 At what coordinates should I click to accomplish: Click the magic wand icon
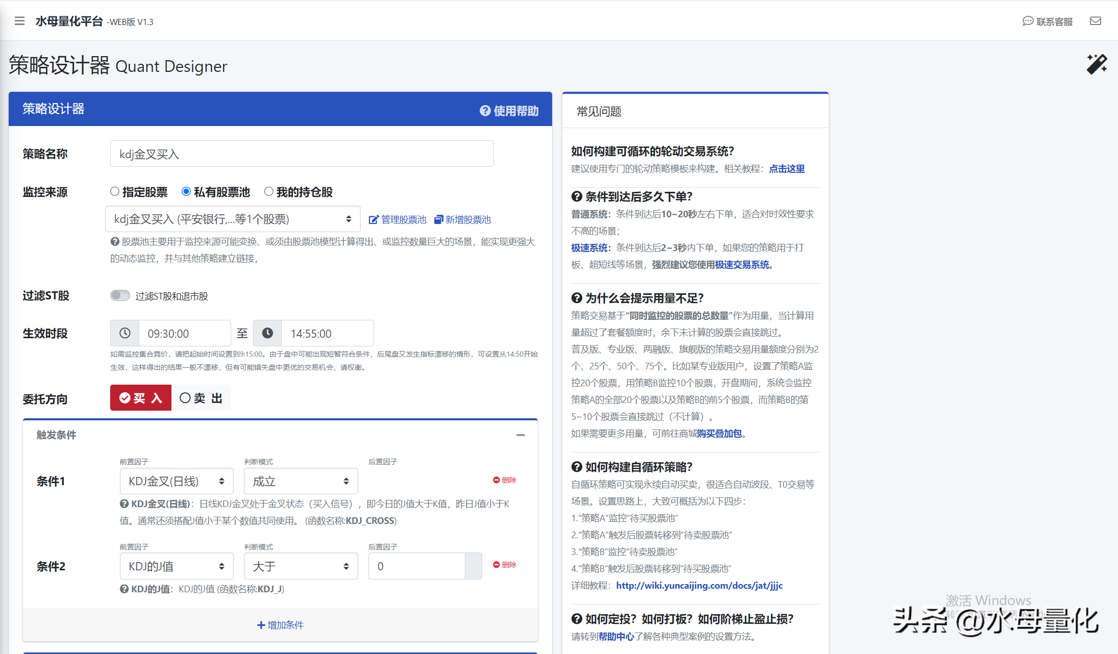click(x=1097, y=64)
